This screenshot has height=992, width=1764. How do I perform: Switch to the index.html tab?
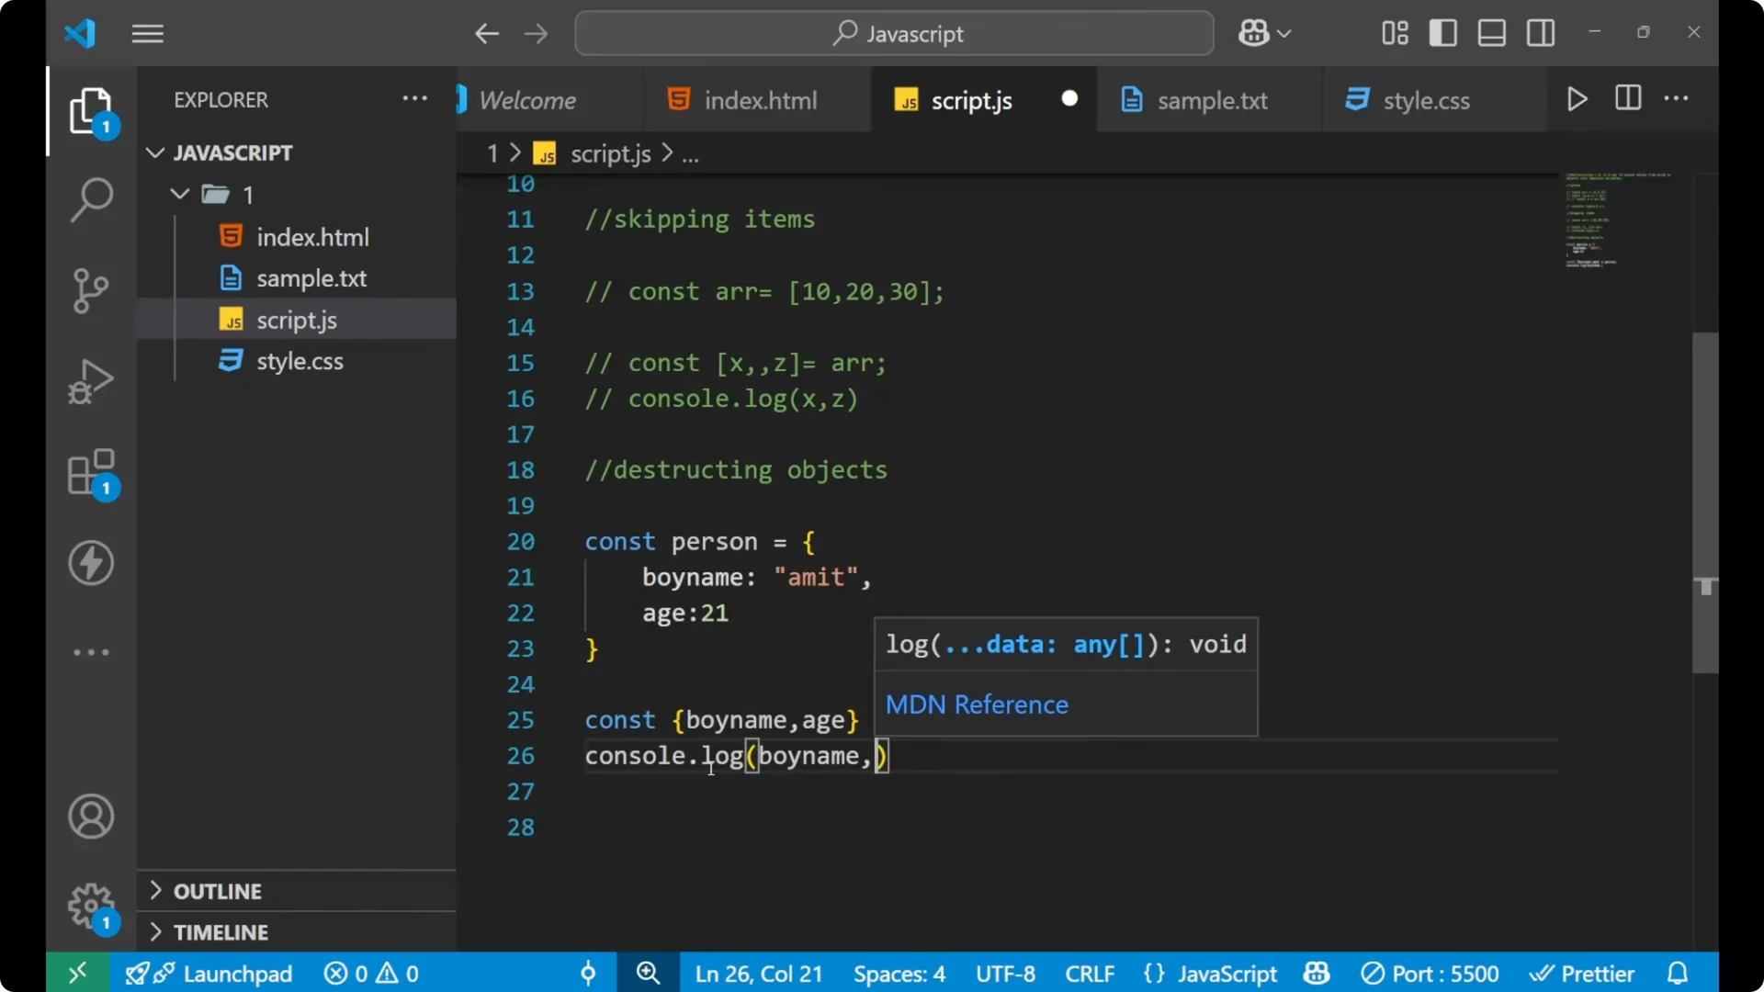coord(760,100)
